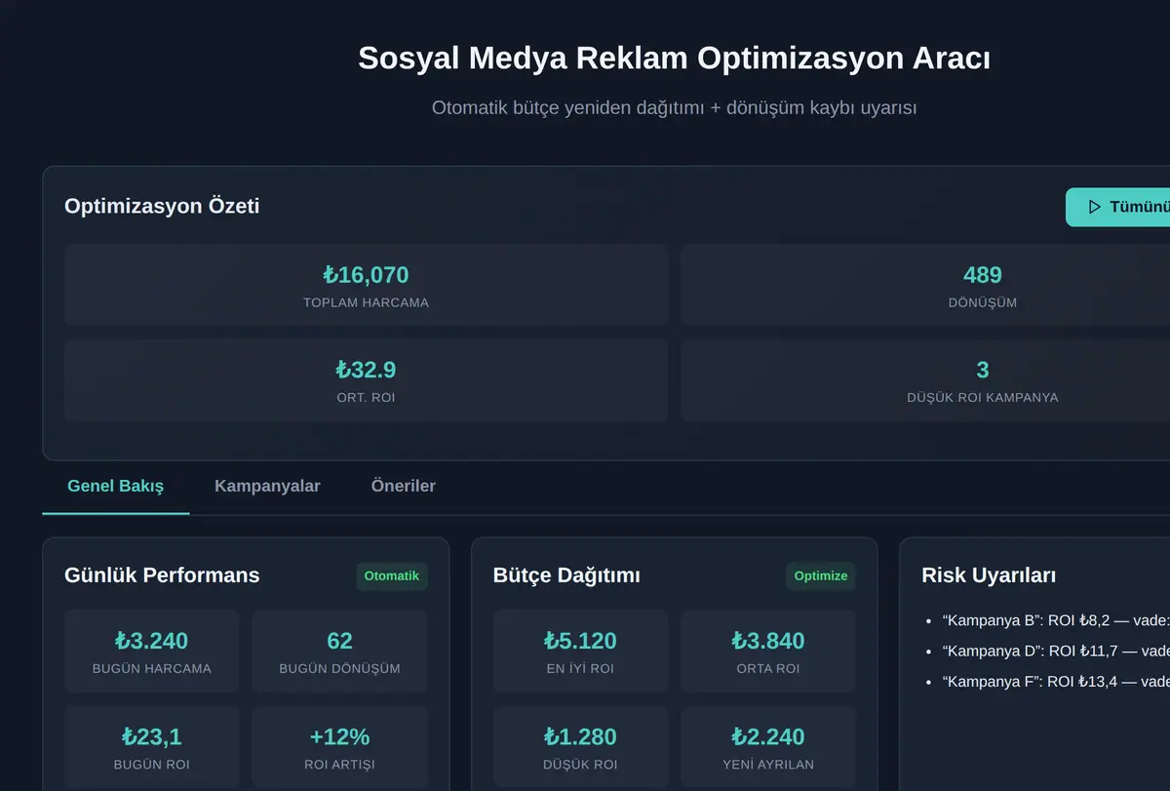Click the Bugün Dönüşüm 62 value
Image resolution: width=1170 pixels, height=791 pixels.
339,641
